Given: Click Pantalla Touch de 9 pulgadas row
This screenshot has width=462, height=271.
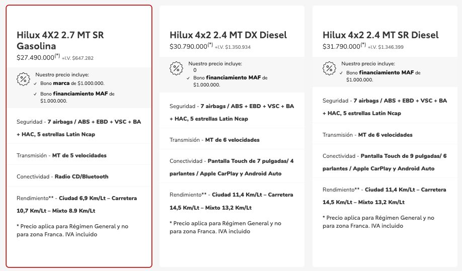Looking at the screenshot, I should tap(385, 162).
